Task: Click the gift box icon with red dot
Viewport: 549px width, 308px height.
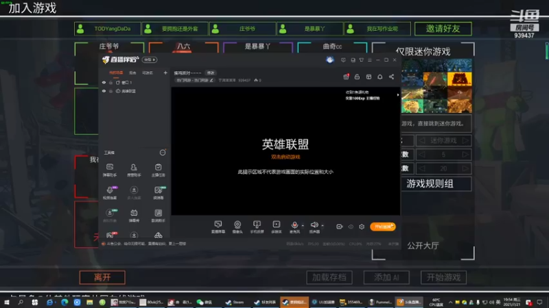Action: click(346, 77)
